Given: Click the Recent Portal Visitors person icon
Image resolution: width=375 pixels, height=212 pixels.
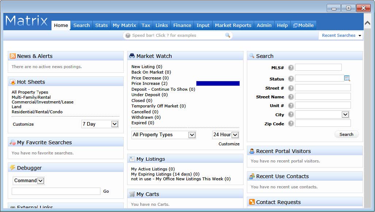Looking at the screenshot, I should (x=252, y=151).
